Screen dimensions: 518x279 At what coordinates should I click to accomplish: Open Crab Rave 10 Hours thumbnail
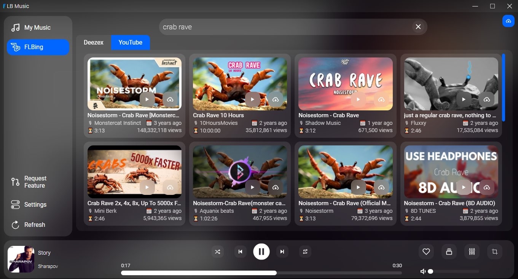click(x=240, y=84)
